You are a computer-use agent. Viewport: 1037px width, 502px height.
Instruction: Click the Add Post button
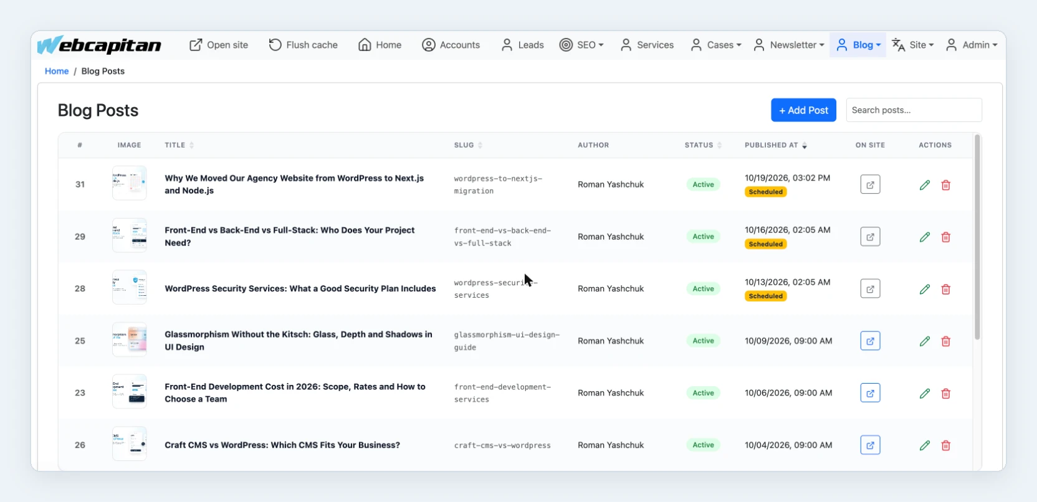click(x=803, y=110)
